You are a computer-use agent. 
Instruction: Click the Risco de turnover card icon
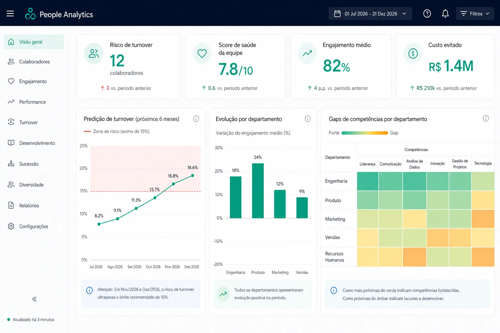(94, 53)
